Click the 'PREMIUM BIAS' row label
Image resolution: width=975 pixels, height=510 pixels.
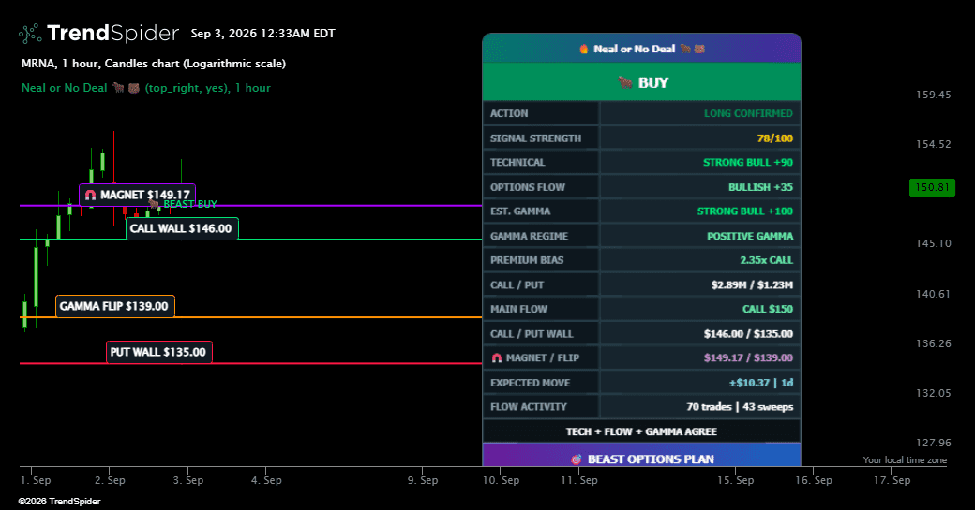527,260
